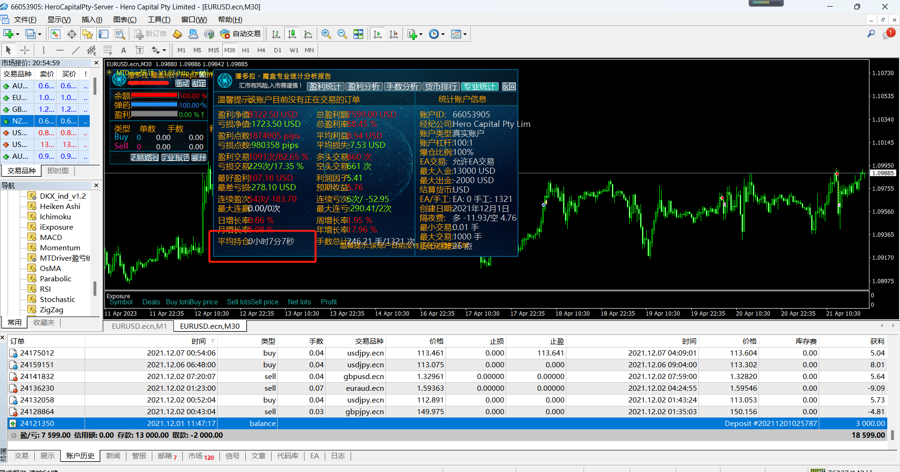Switch to EURUSD.ecn,M1 chart tab
This screenshot has height=472, width=900.
(x=139, y=326)
